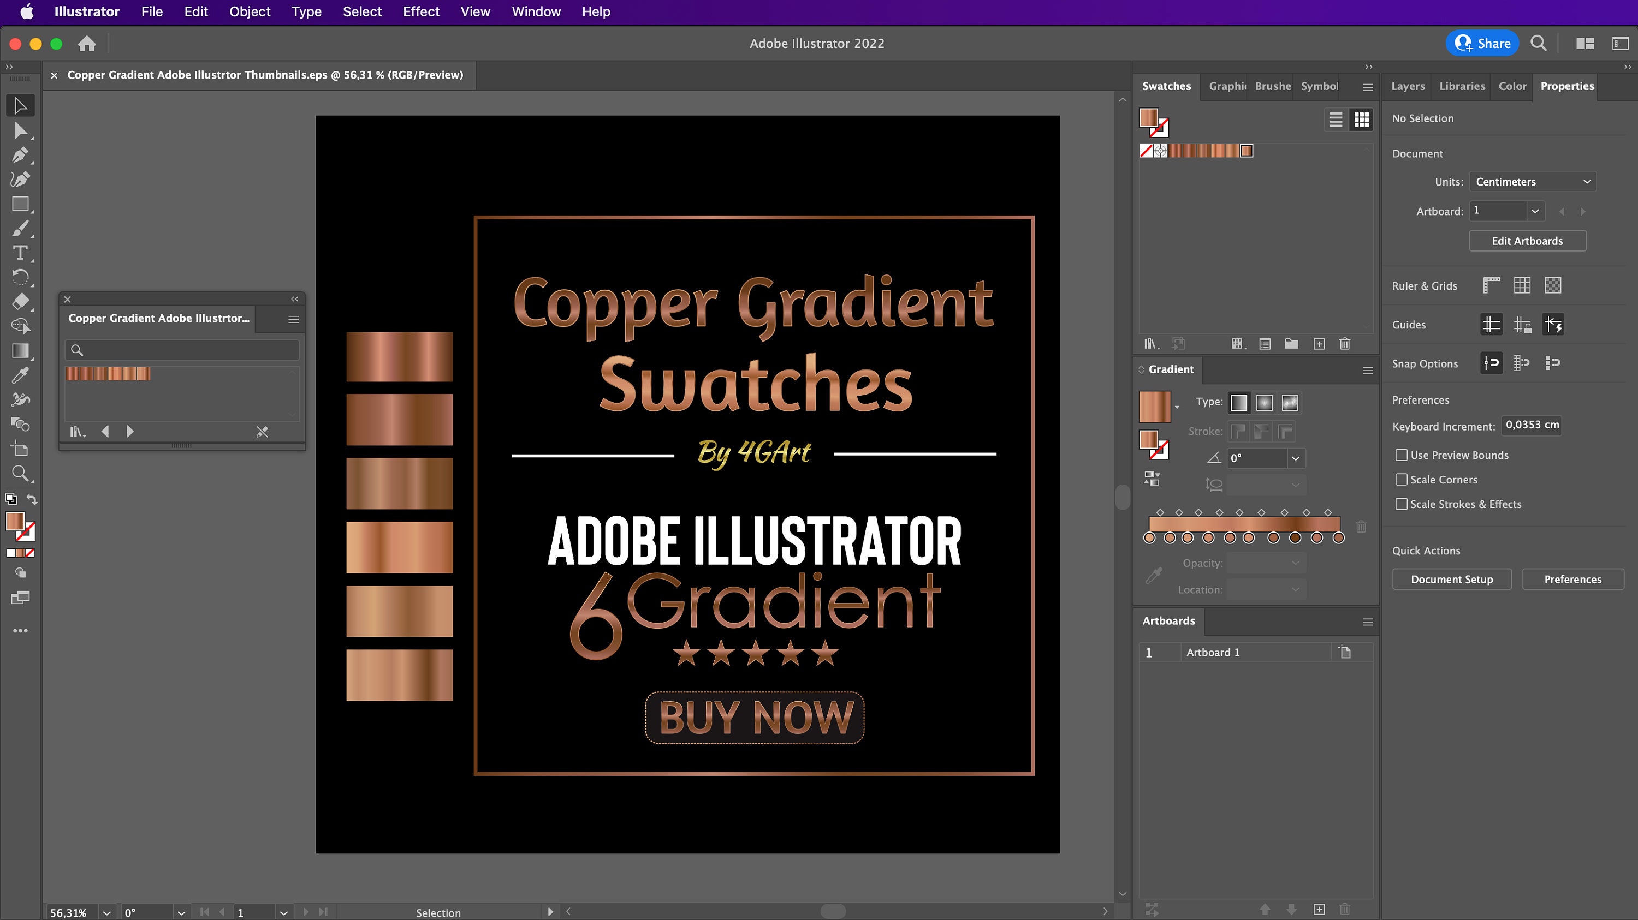Select the Zoom tool
This screenshot has height=920, width=1638.
pyautogui.click(x=21, y=473)
